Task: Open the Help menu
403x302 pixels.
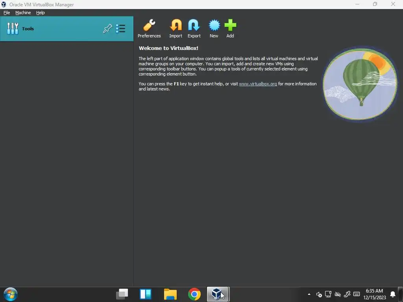Action: click(x=41, y=13)
